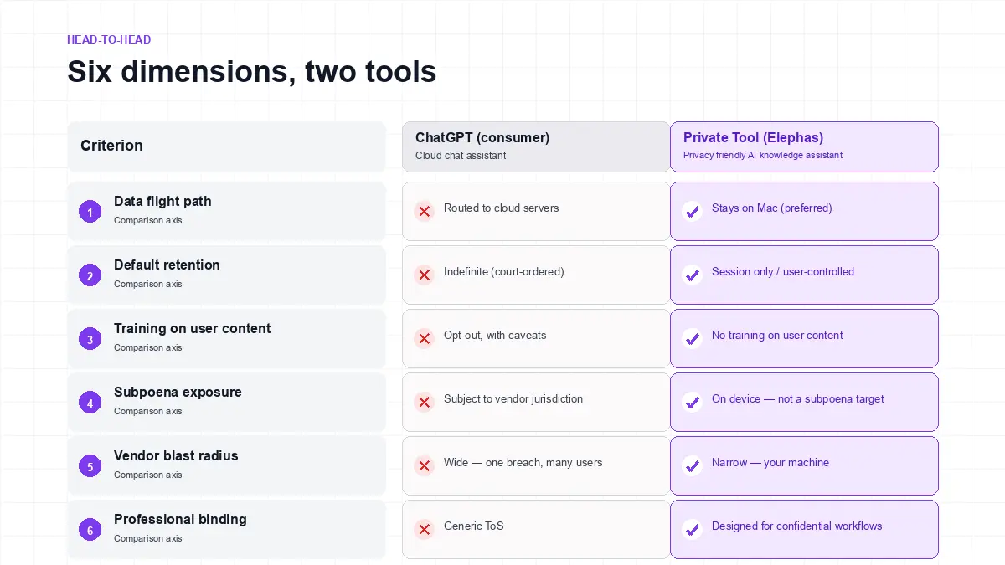
Task: Select the ChatGPT (consumer) column header
Action: [536, 146]
